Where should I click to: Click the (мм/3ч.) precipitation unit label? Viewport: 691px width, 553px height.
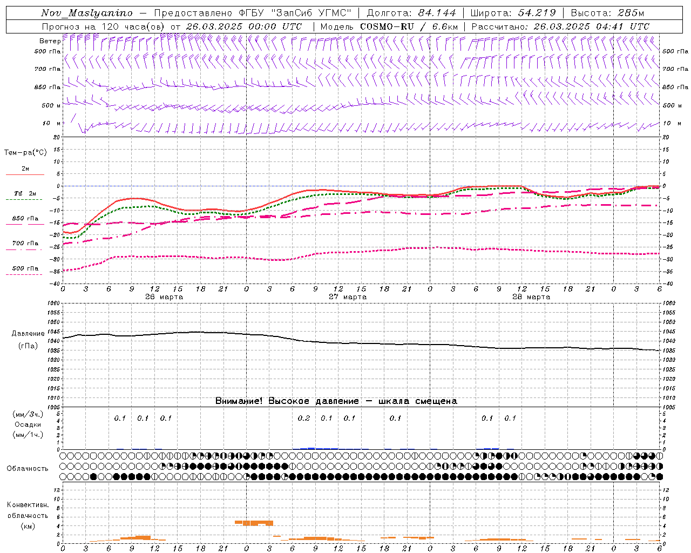point(28,414)
